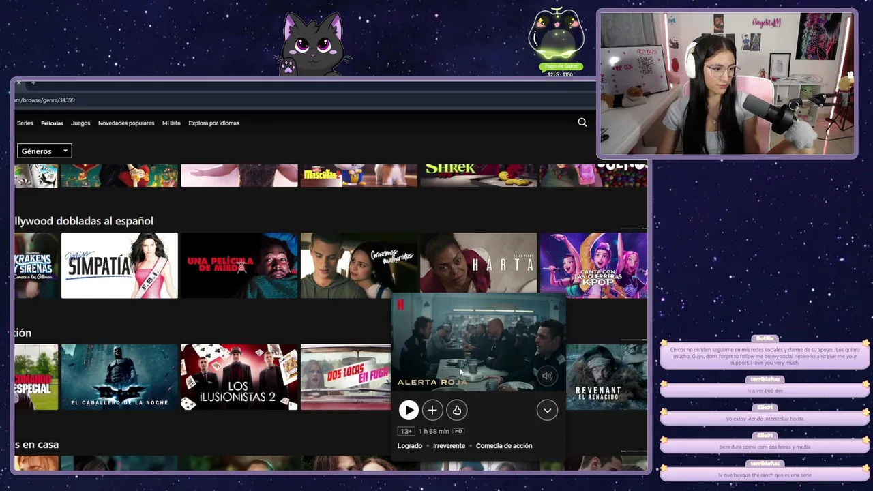Image resolution: width=873 pixels, height=491 pixels.
Task: Click the 13+ age rating badge
Action: [x=406, y=431]
